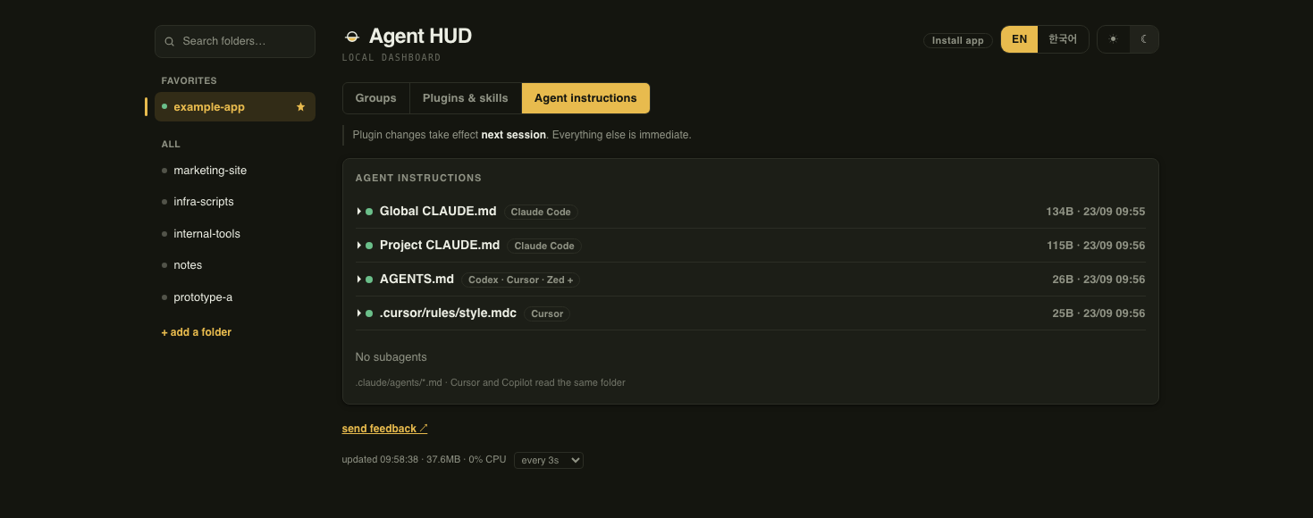Click the Cursor tag beside style.mdc
1313x518 pixels.
coord(547,314)
